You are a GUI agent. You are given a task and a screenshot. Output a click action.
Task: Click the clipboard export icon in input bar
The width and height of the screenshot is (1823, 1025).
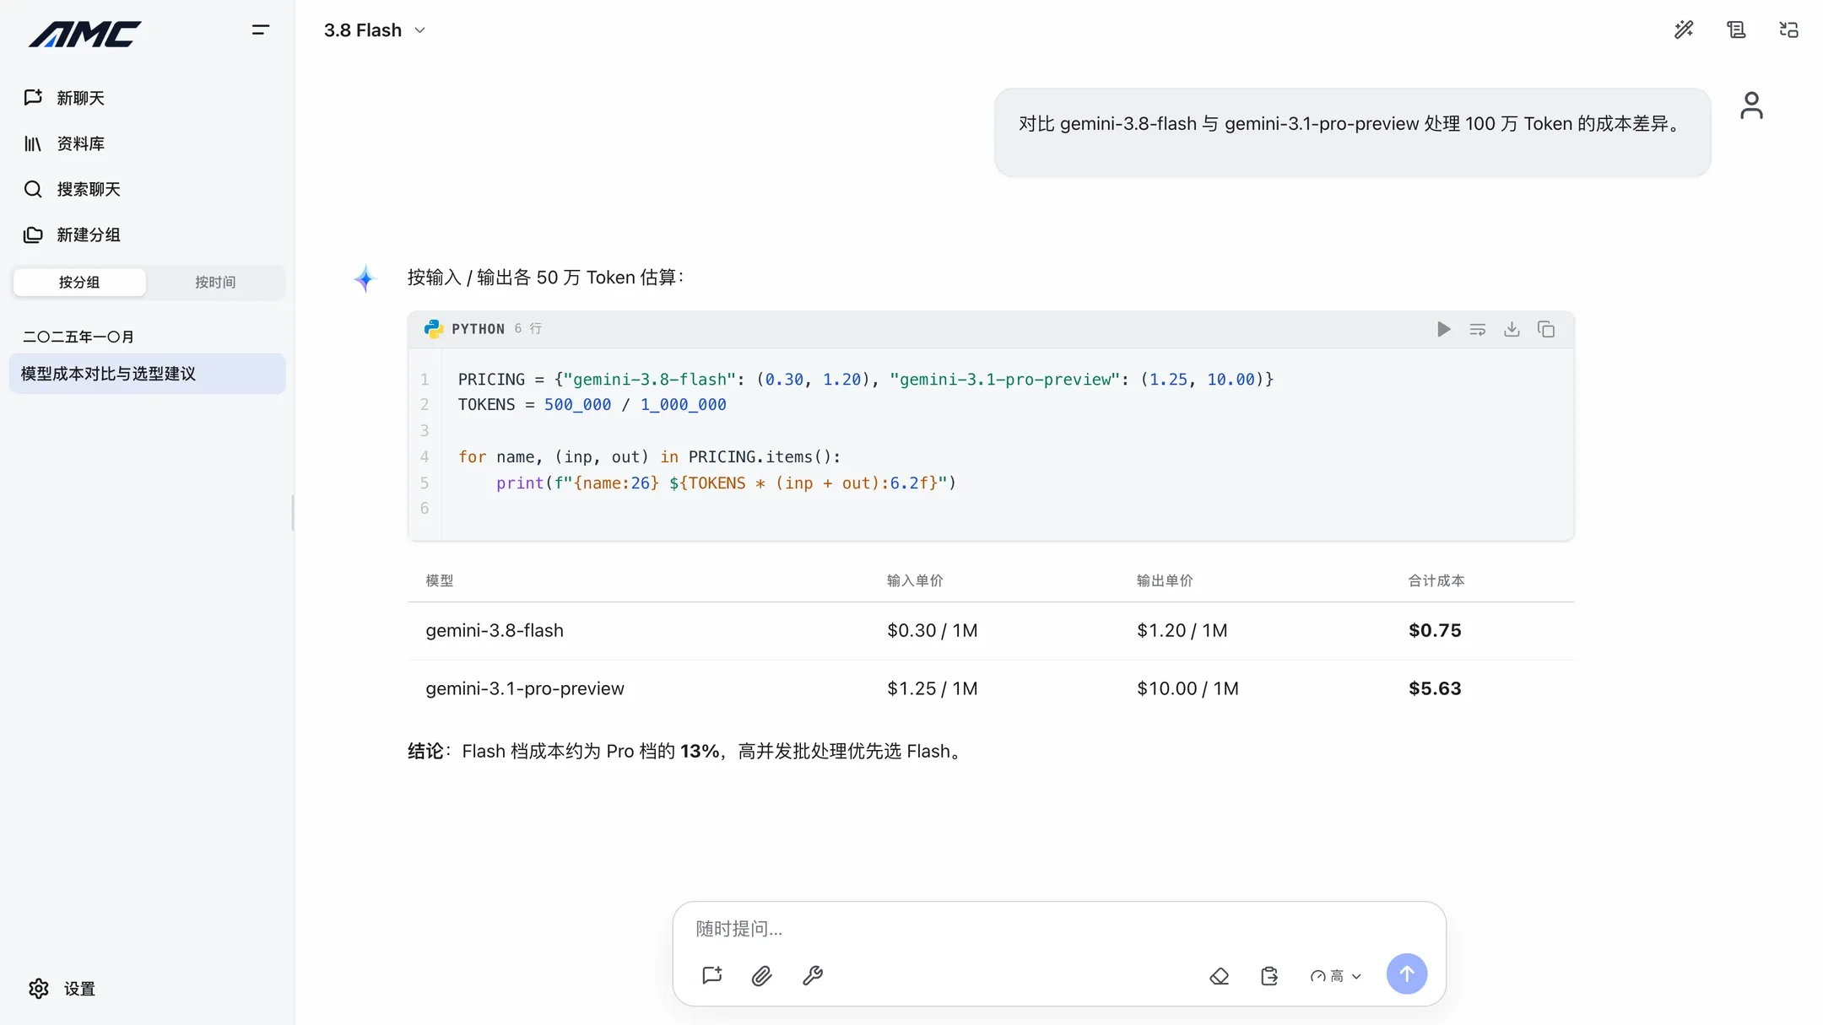point(1269,976)
